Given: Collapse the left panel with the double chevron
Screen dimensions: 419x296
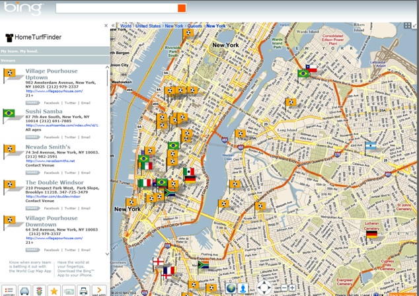Looking at the screenshot, I should [x=113, y=26].
